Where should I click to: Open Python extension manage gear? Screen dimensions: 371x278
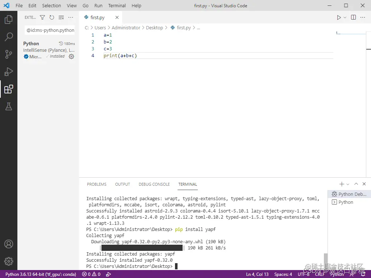[71, 56]
